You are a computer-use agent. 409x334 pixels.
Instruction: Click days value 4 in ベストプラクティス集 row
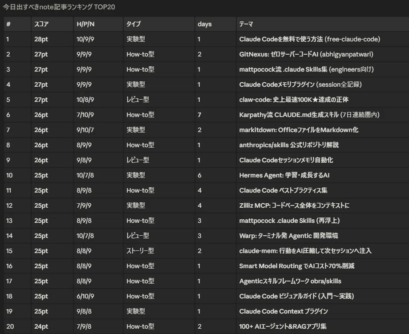coord(215,191)
